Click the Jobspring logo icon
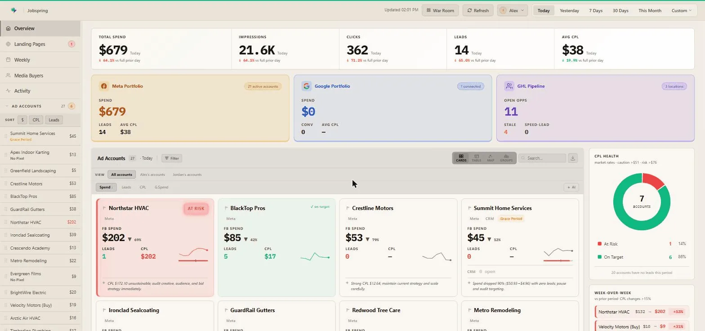Image resolution: width=705 pixels, height=331 pixels. click(14, 10)
